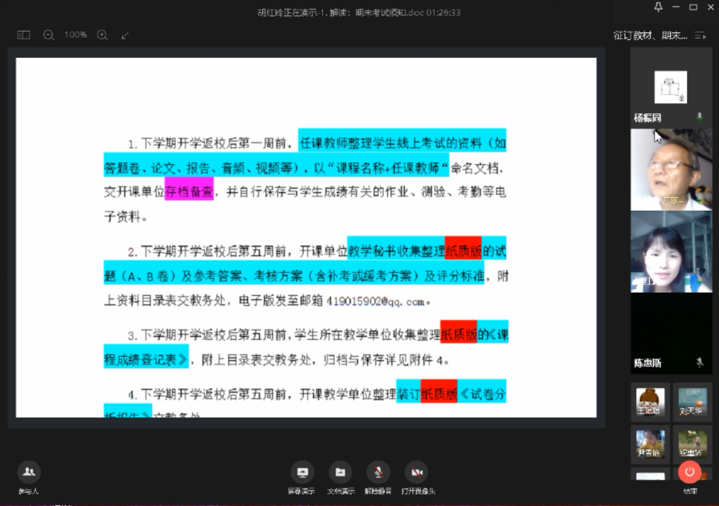The height and width of the screenshot is (506, 719).
Task: Pin the meeting window on top
Action: coord(658,7)
